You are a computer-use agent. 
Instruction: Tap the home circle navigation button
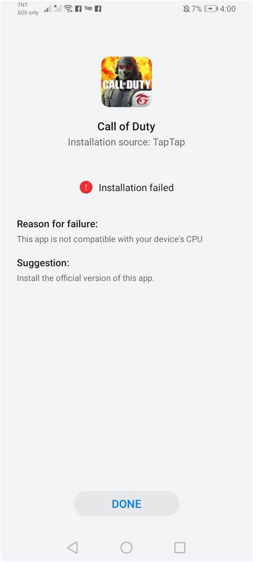(x=127, y=547)
